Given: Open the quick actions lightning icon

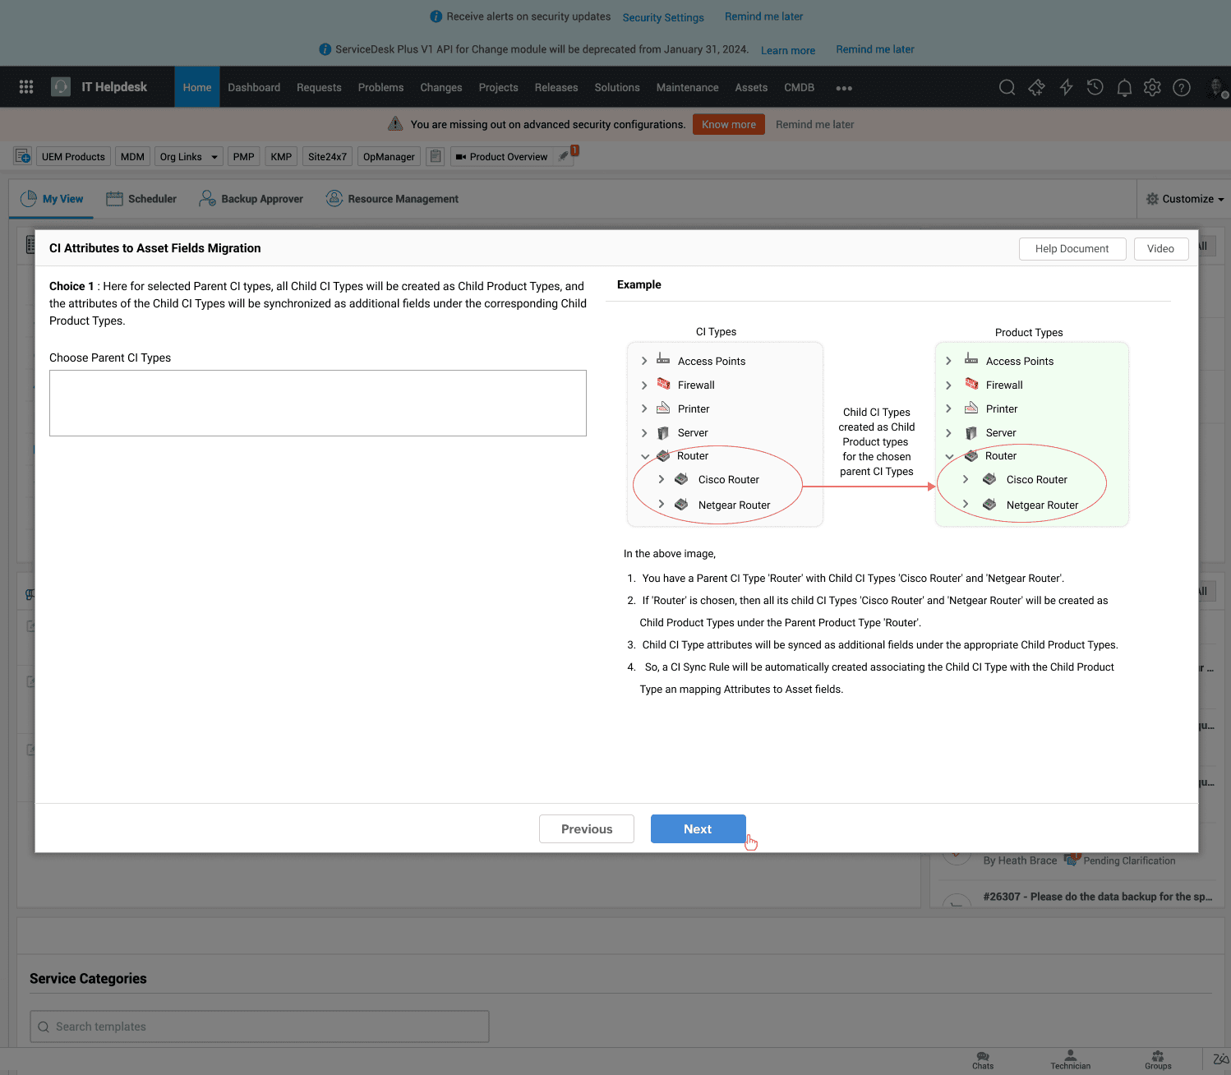Looking at the screenshot, I should click(1066, 87).
